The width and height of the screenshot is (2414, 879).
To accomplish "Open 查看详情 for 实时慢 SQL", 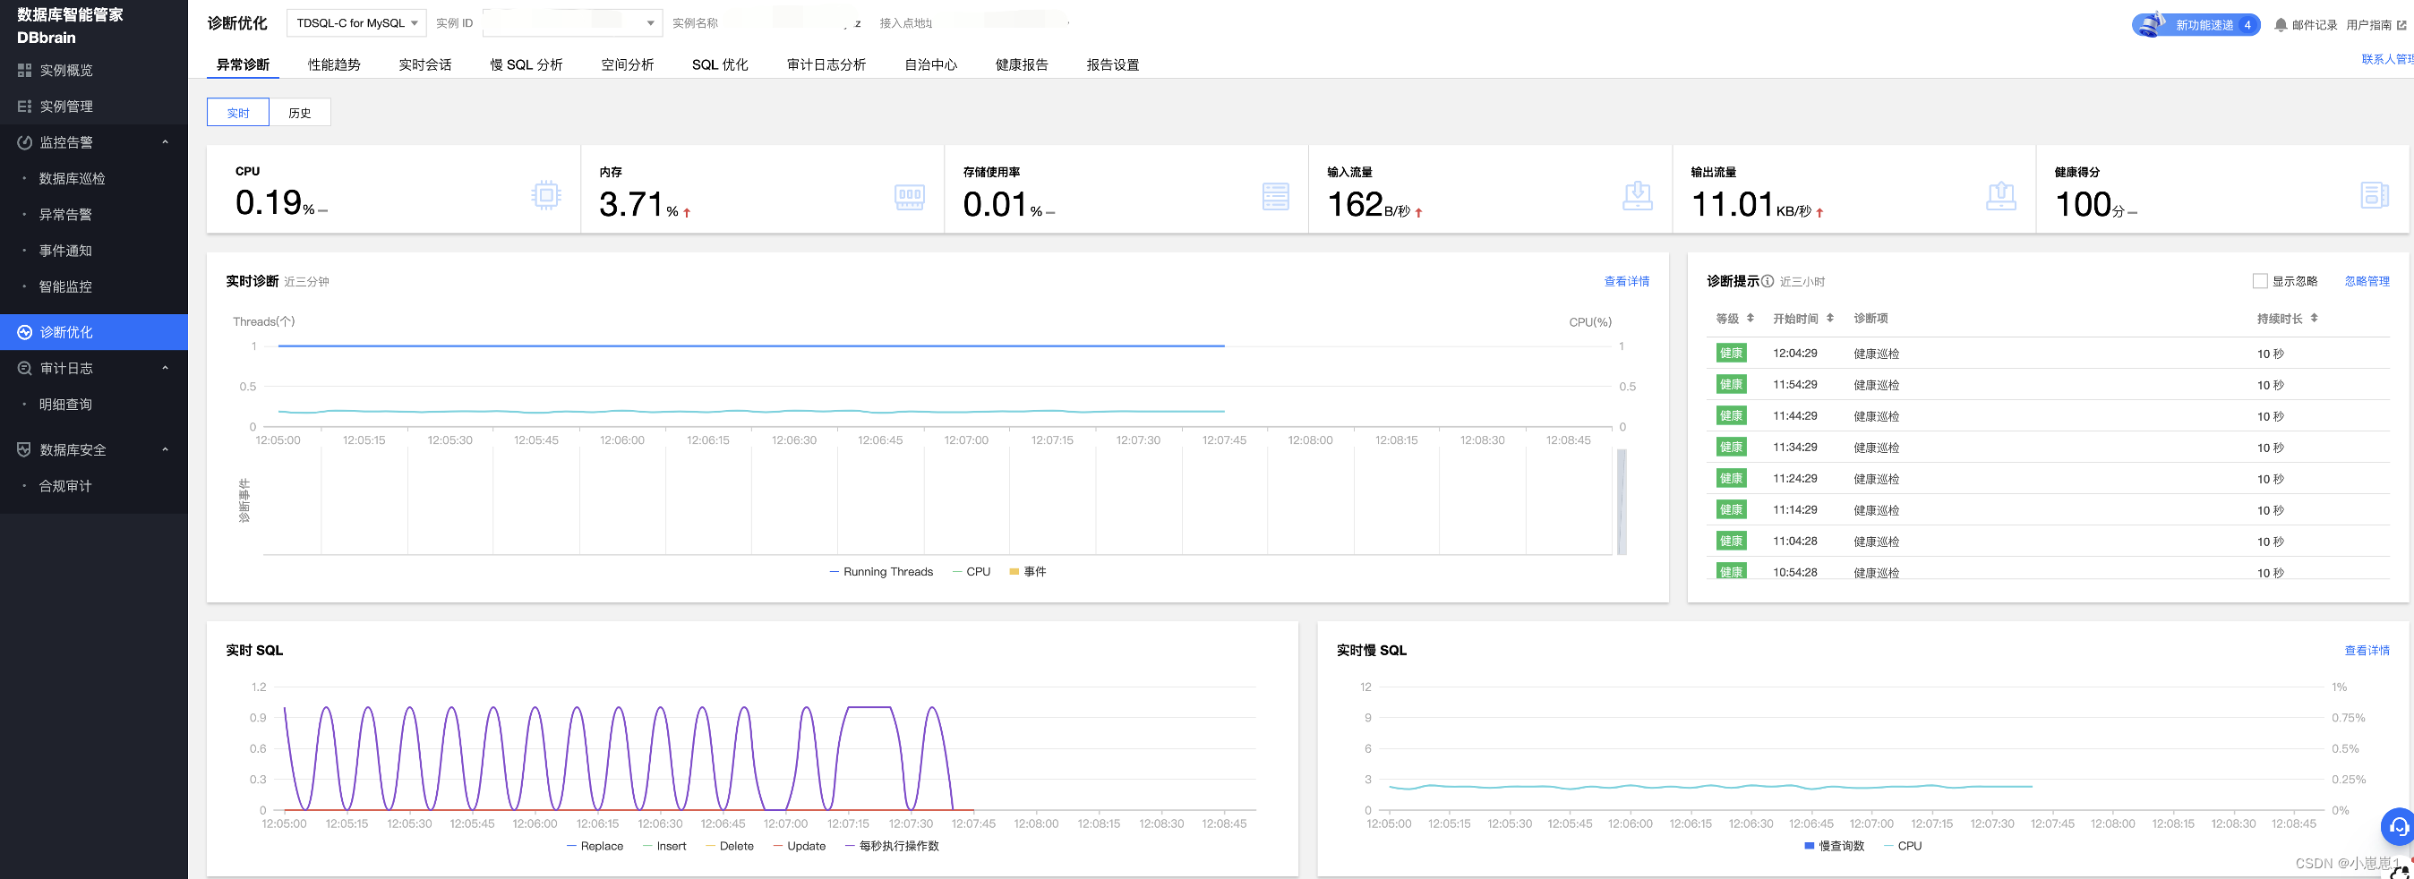I will pyautogui.click(x=2367, y=651).
